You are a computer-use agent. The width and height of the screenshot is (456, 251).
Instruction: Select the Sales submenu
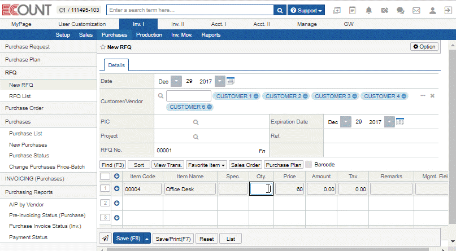(x=86, y=35)
